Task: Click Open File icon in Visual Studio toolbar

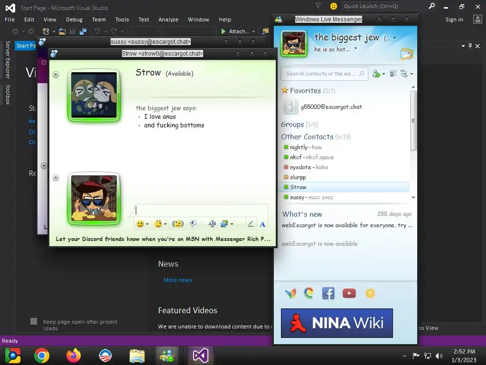Action: [62, 31]
